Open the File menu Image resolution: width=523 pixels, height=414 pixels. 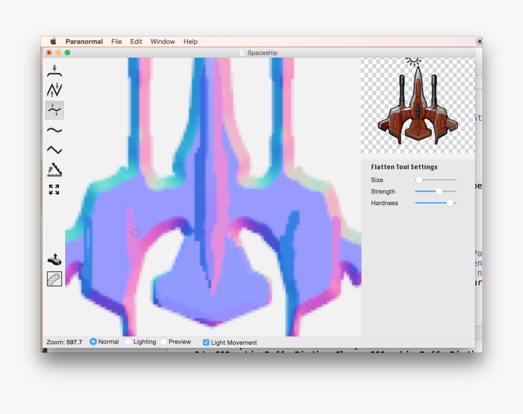pyautogui.click(x=116, y=42)
